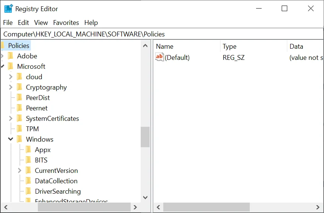Viewport: 324px width, 213px height.
Task: Select the Appx key label
Action: pyautogui.click(x=43, y=150)
